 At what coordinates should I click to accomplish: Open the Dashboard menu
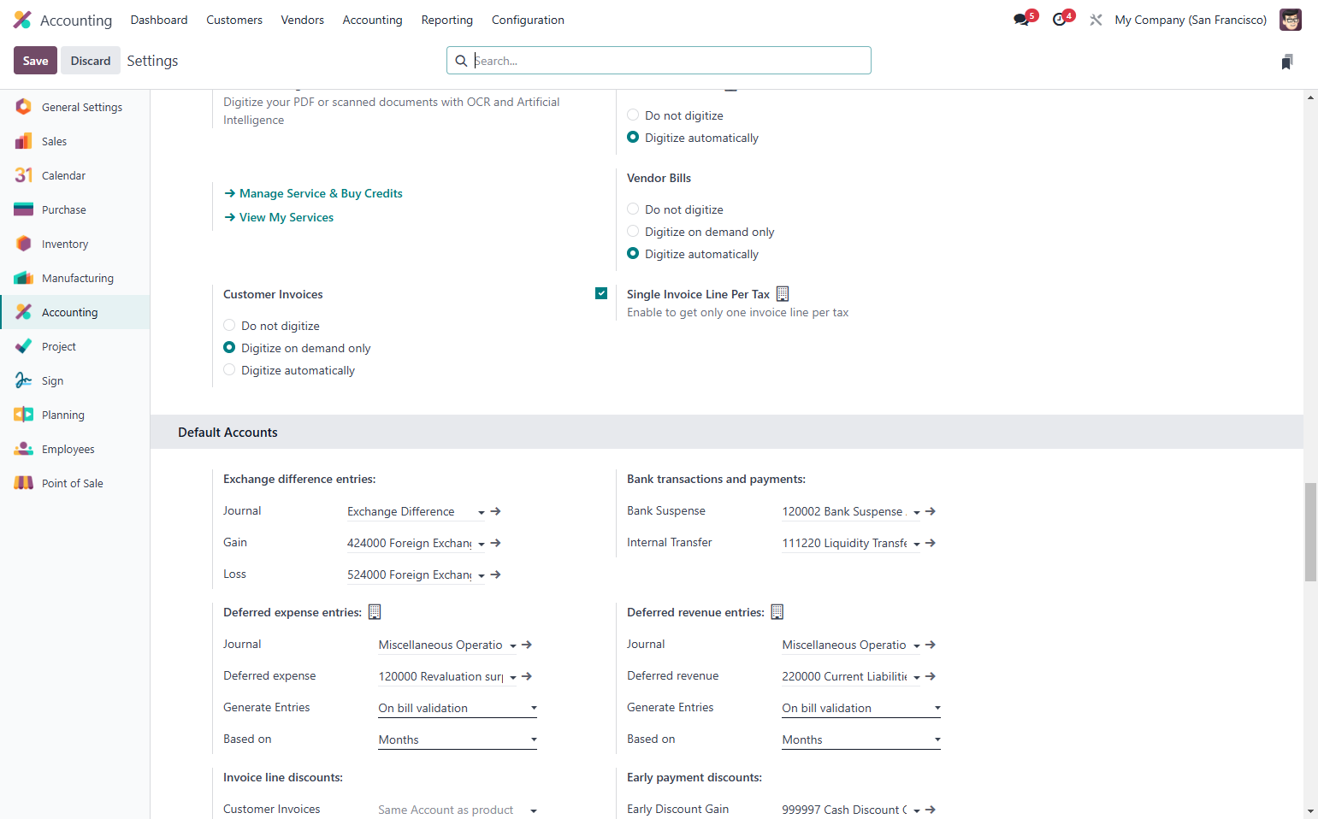[159, 20]
